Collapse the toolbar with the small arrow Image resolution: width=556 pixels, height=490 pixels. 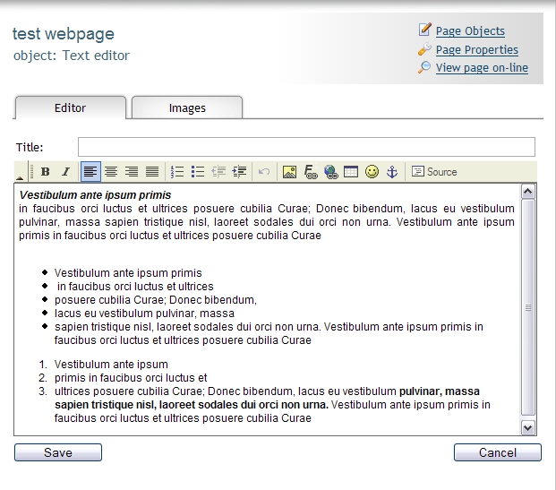coord(21,173)
